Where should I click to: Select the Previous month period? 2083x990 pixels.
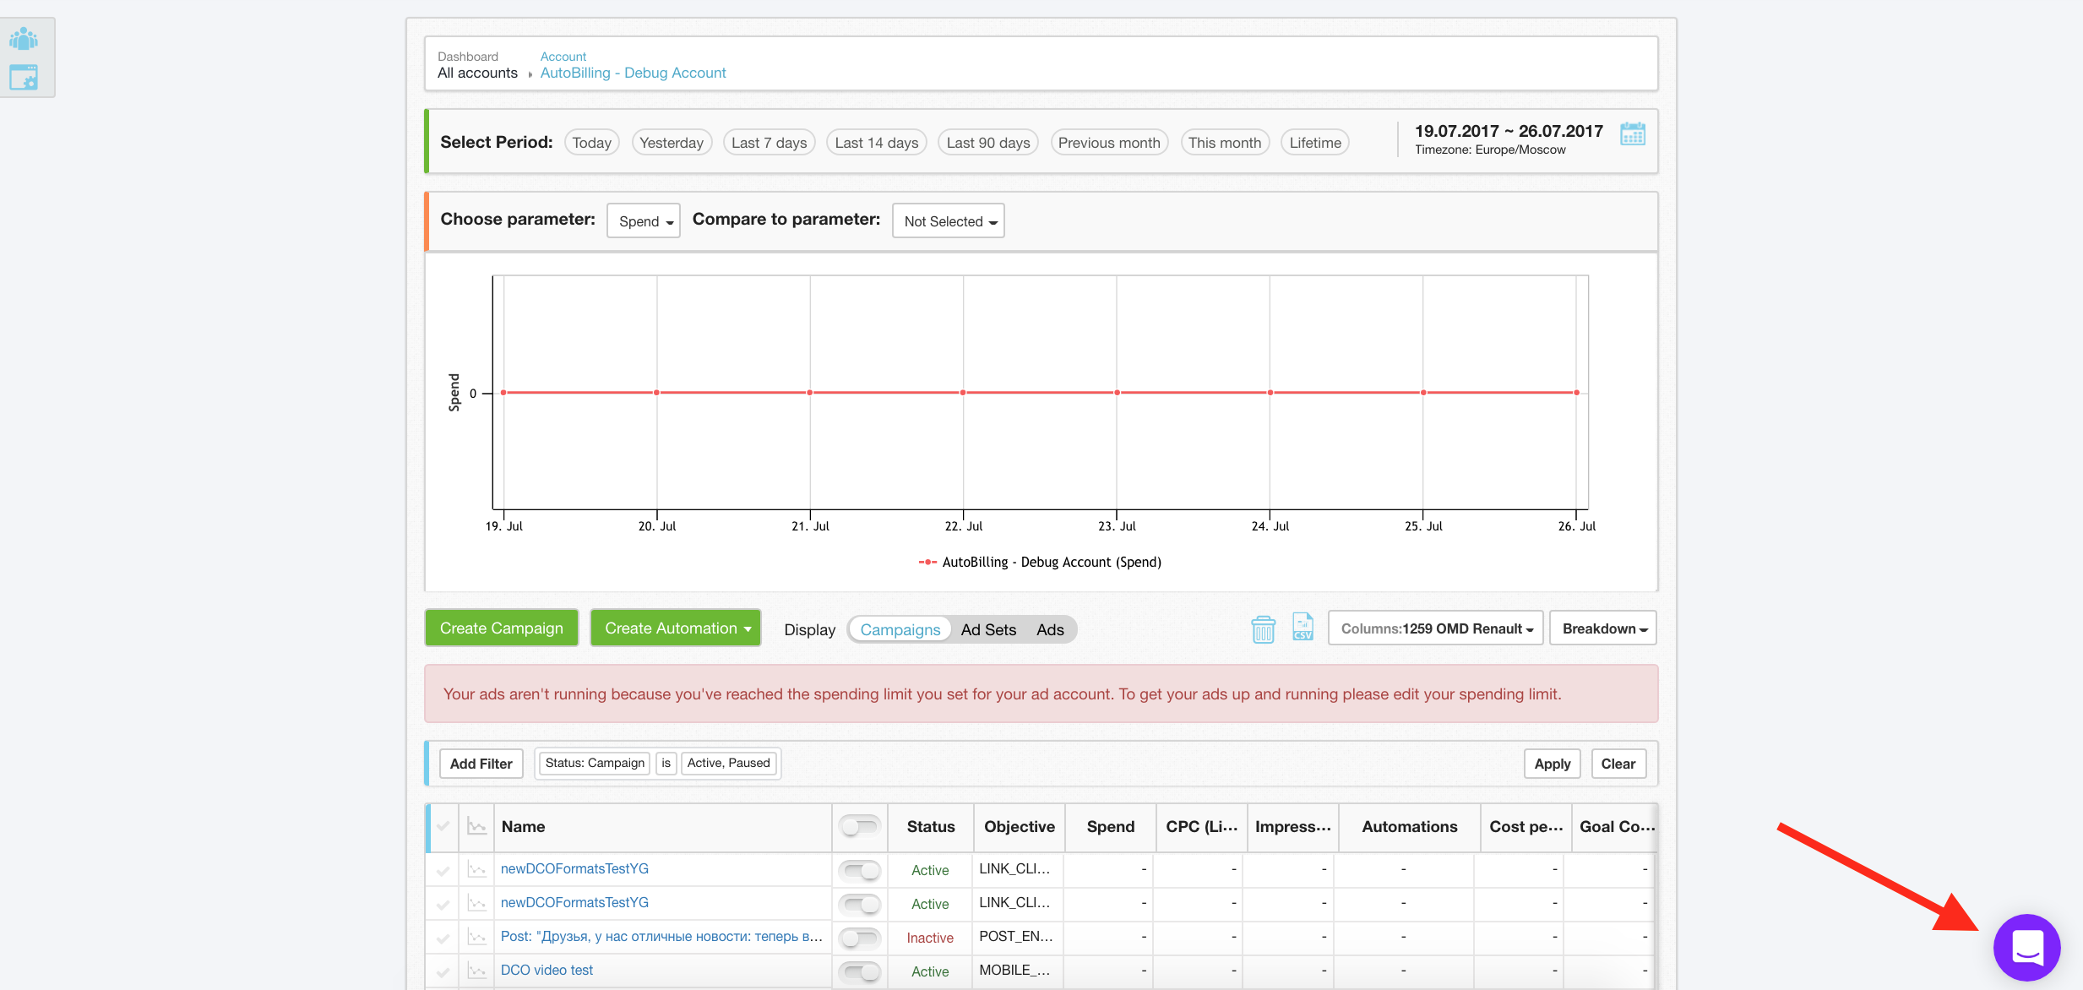1109,142
